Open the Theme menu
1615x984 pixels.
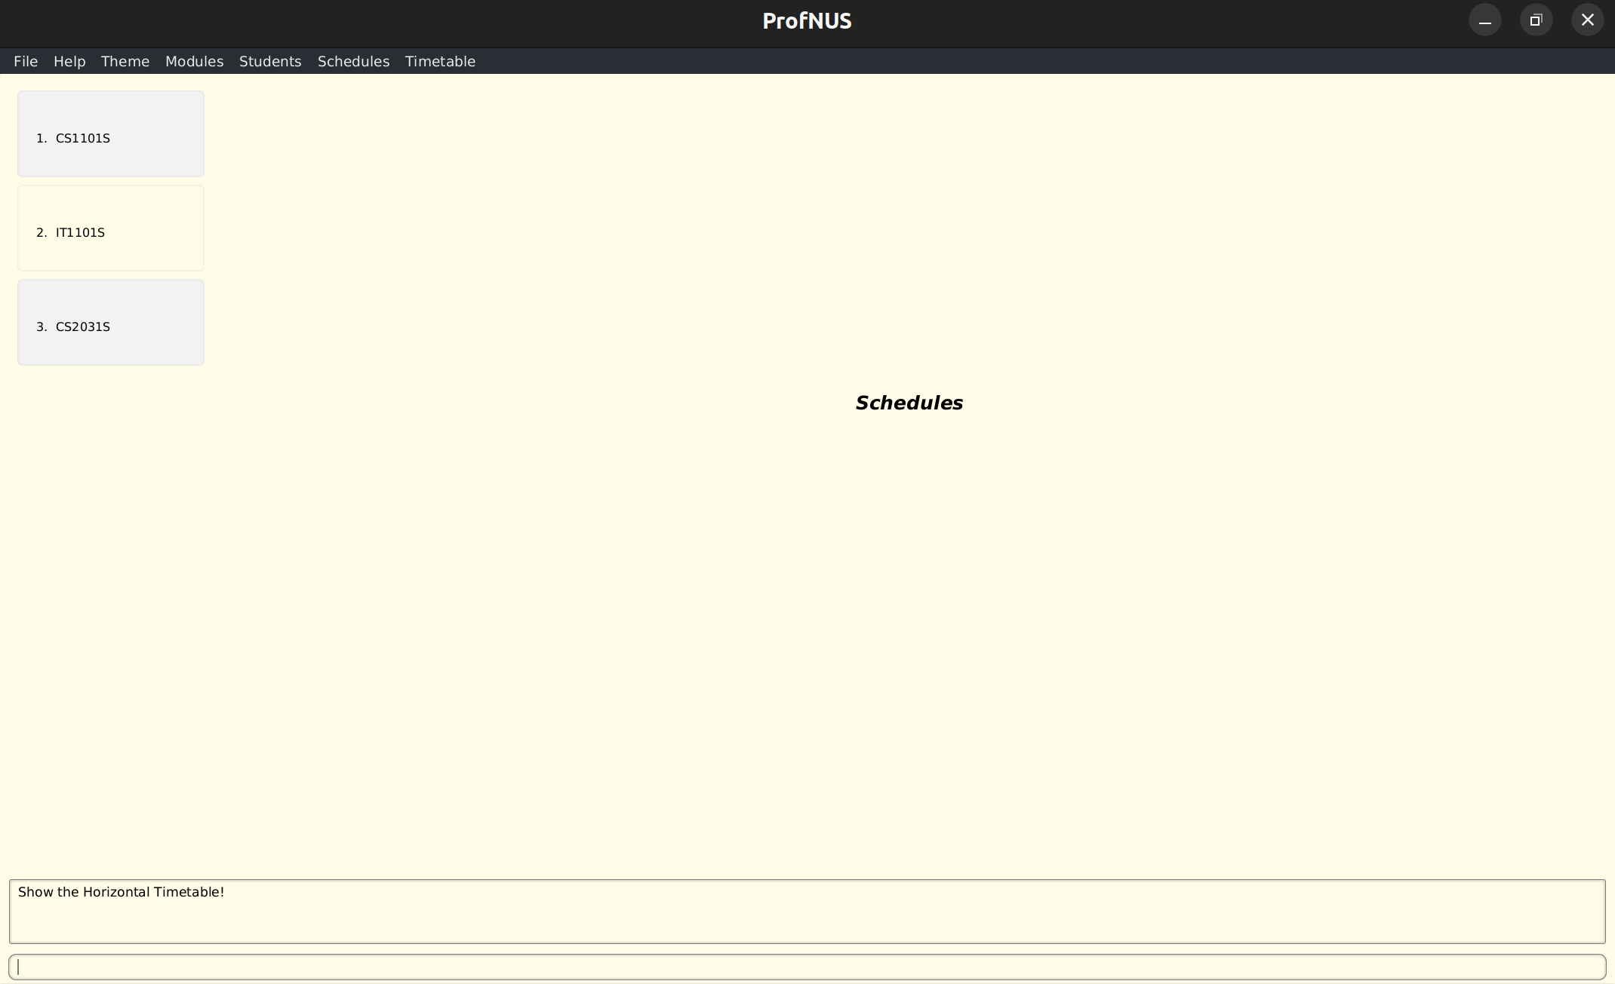coord(125,62)
